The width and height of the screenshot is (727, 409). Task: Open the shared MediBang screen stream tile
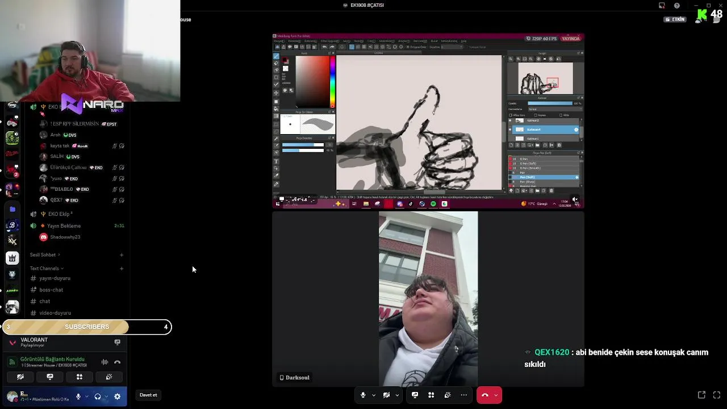tap(428, 121)
